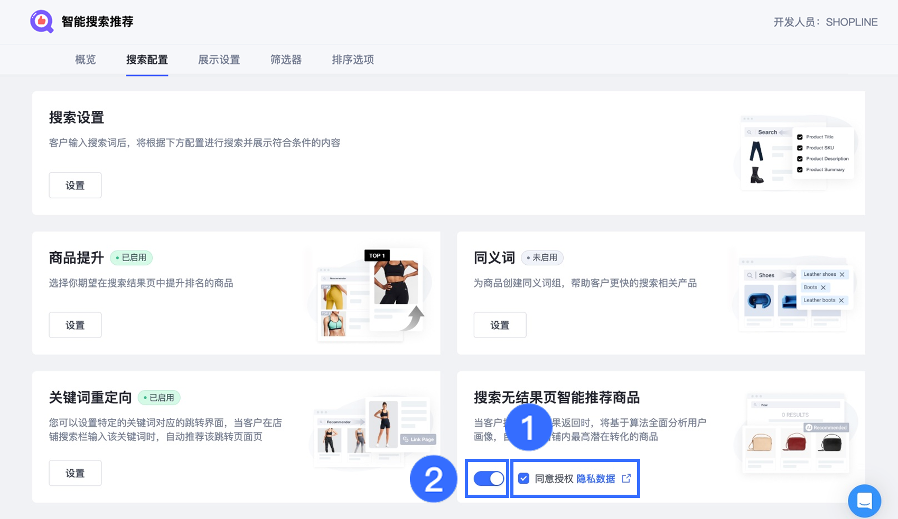Click the 未启用 badge next to 同义词
The height and width of the screenshot is (519, 898).
click(x=542, y=257)
